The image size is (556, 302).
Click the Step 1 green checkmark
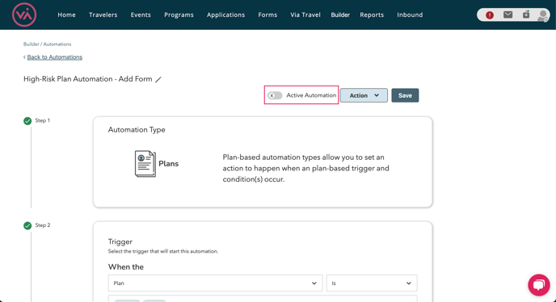click(27, 121)
